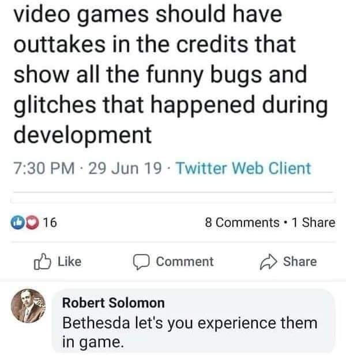The height and width of the screenshot is (359, 346).
Task: Click the Comment label text
Action: pos(185,262)
